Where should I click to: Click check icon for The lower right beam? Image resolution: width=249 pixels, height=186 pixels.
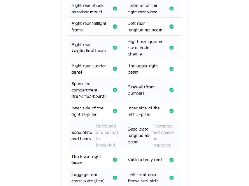click(x=115, y=160)
